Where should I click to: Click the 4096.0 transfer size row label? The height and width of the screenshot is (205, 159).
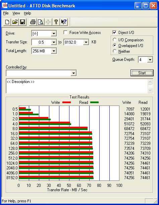point(12,173)
